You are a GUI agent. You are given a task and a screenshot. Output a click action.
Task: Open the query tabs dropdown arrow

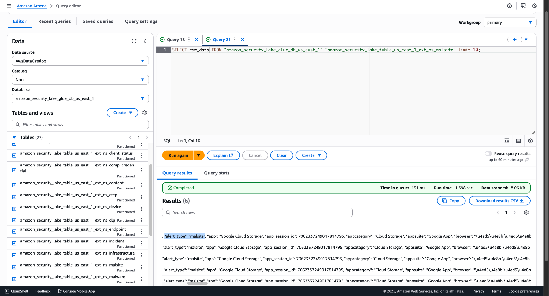[526, 40]
